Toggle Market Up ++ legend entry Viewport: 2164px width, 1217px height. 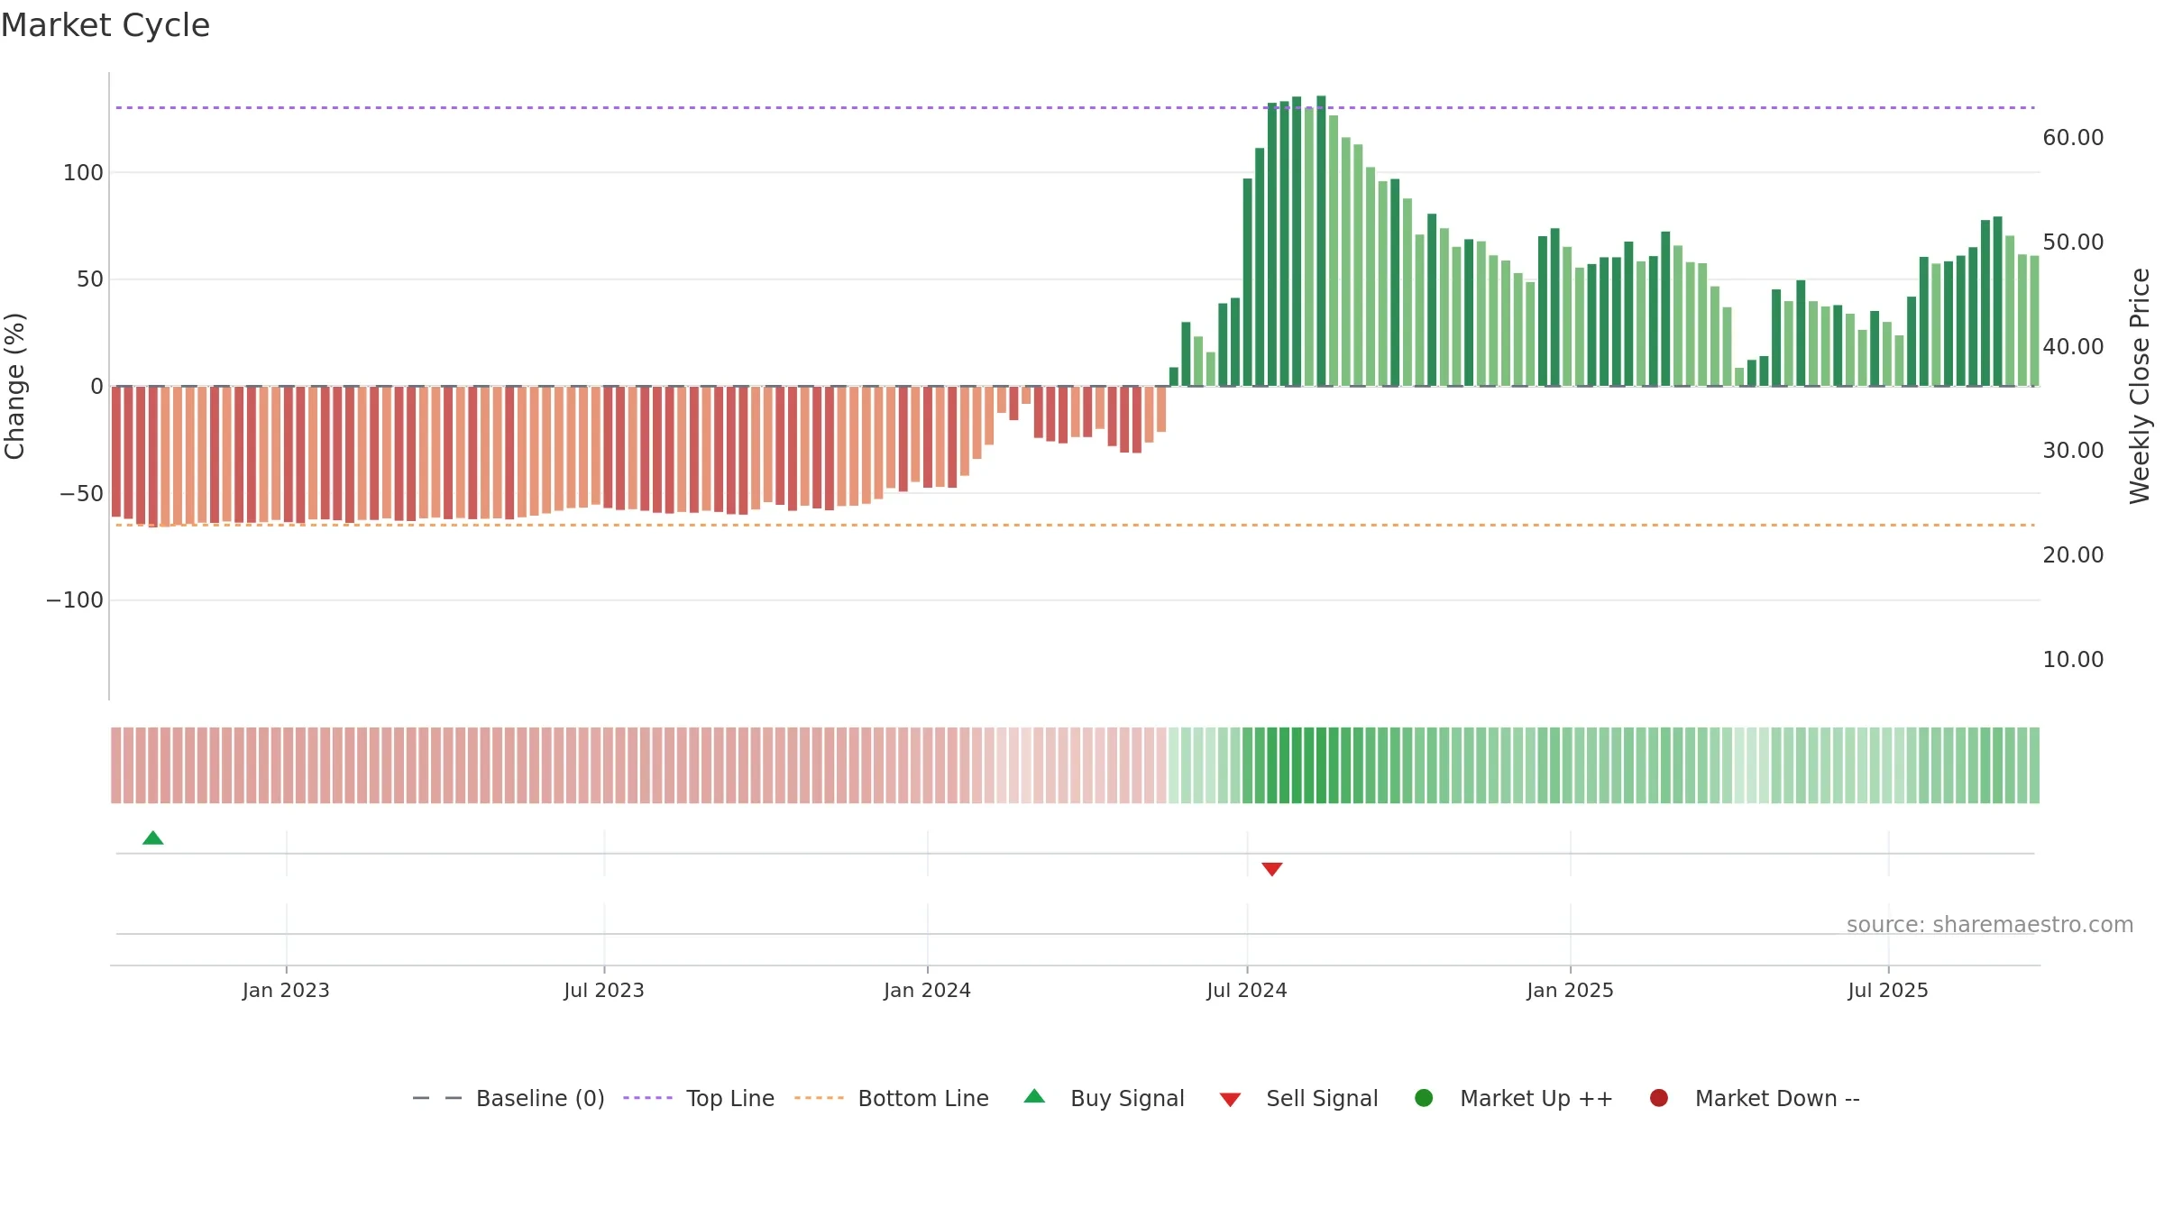coord(1514,1099)
